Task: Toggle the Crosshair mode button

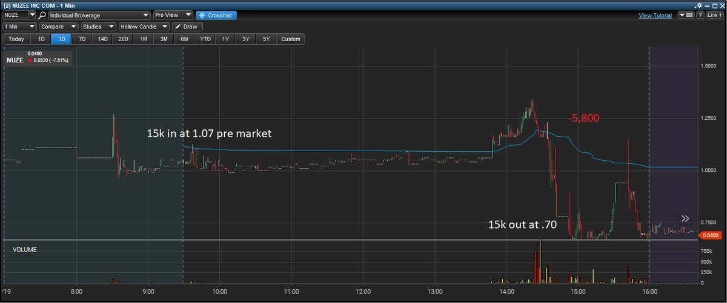Action: [x=216, y=15]
